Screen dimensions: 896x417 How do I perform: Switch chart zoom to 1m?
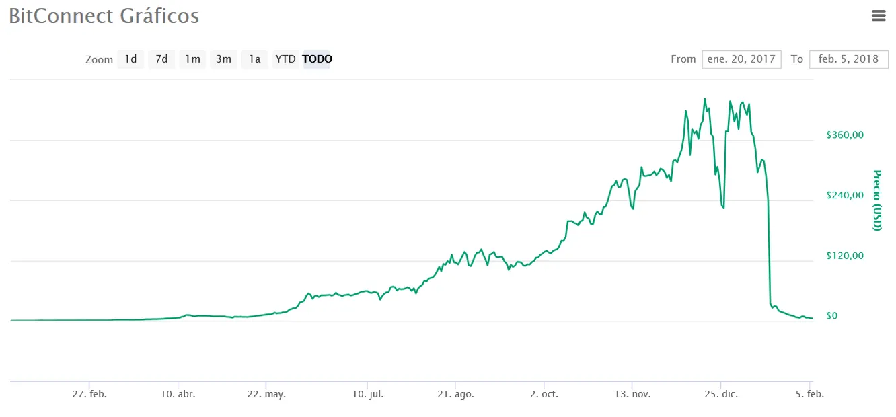(x=192, y=59)
